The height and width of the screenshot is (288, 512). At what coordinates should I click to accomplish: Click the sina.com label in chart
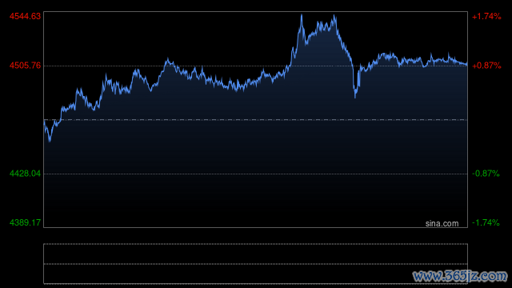coord(442,223)
